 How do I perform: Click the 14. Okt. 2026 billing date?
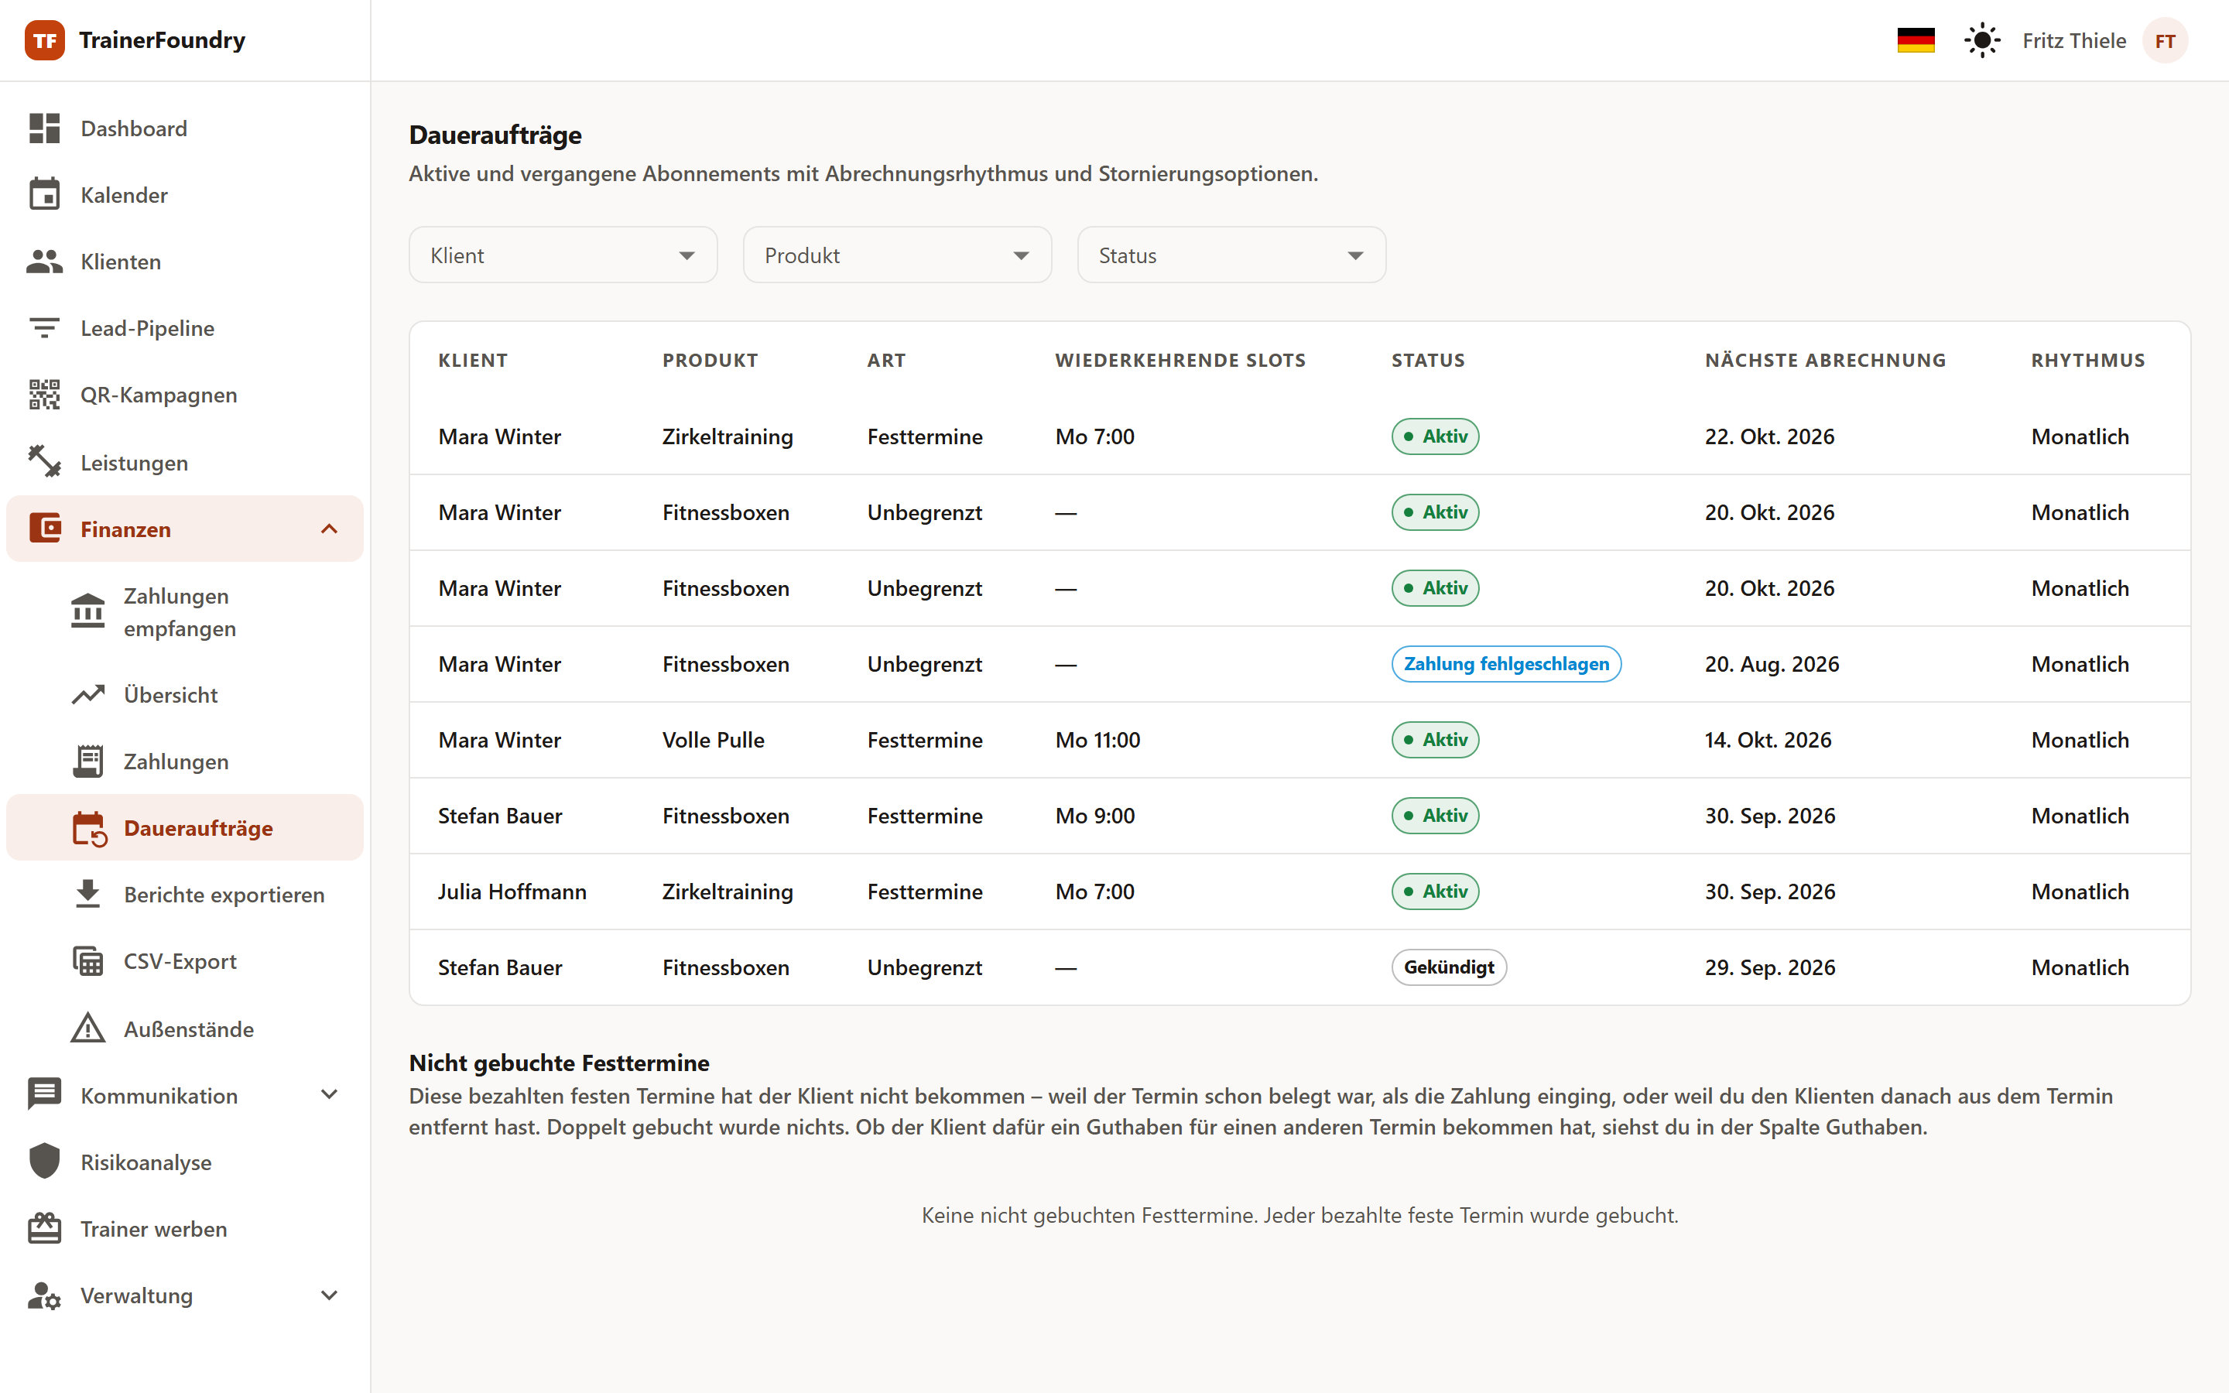1768,740
